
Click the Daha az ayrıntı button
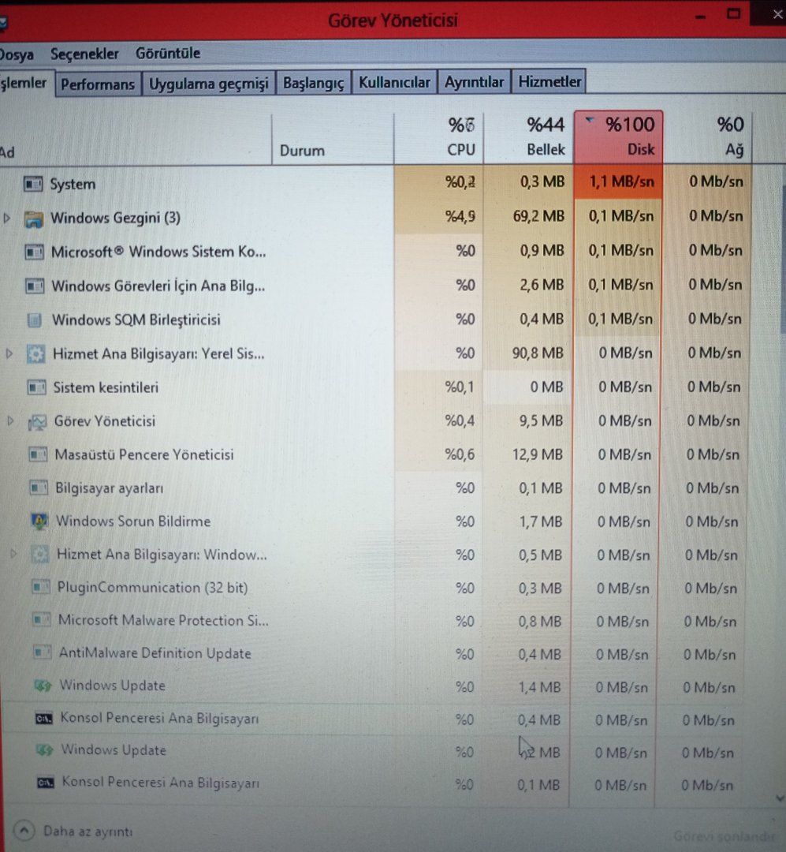point(74,831)
